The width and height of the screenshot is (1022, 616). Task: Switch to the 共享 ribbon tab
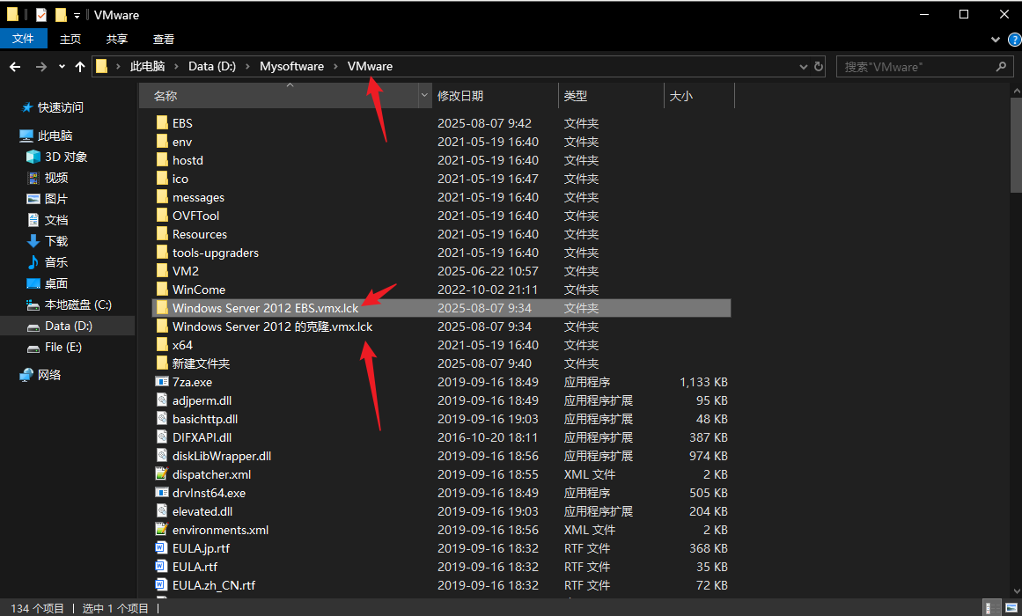point(117,39)
